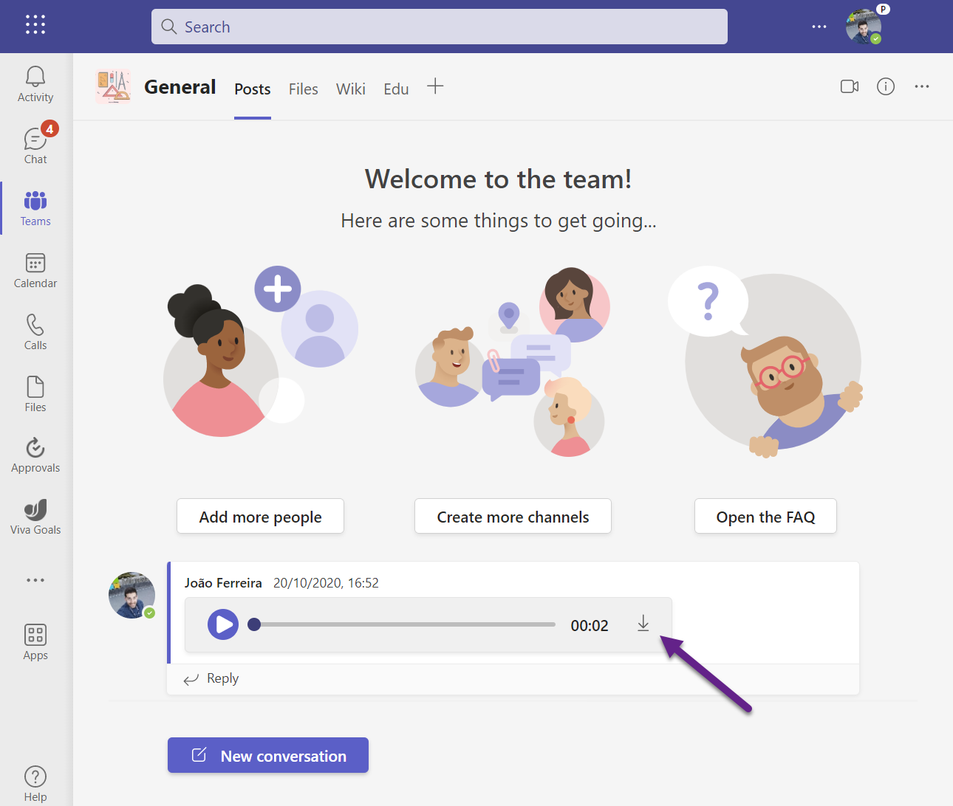953x806 pixels.
Task: Download the audio recording
Action: pyautogui.click(x=643, y=624)
